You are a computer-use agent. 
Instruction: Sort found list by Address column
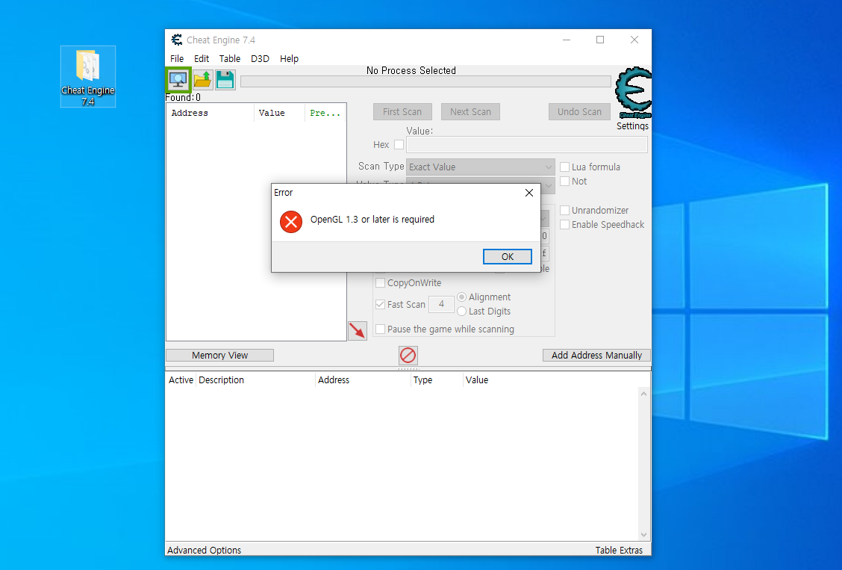[210, 113]
